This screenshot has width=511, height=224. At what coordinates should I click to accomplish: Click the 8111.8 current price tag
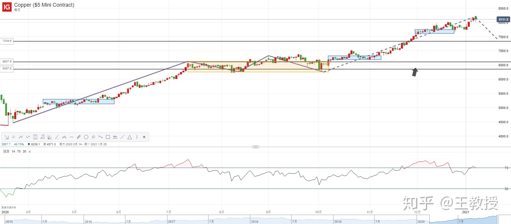pos(503,19)
